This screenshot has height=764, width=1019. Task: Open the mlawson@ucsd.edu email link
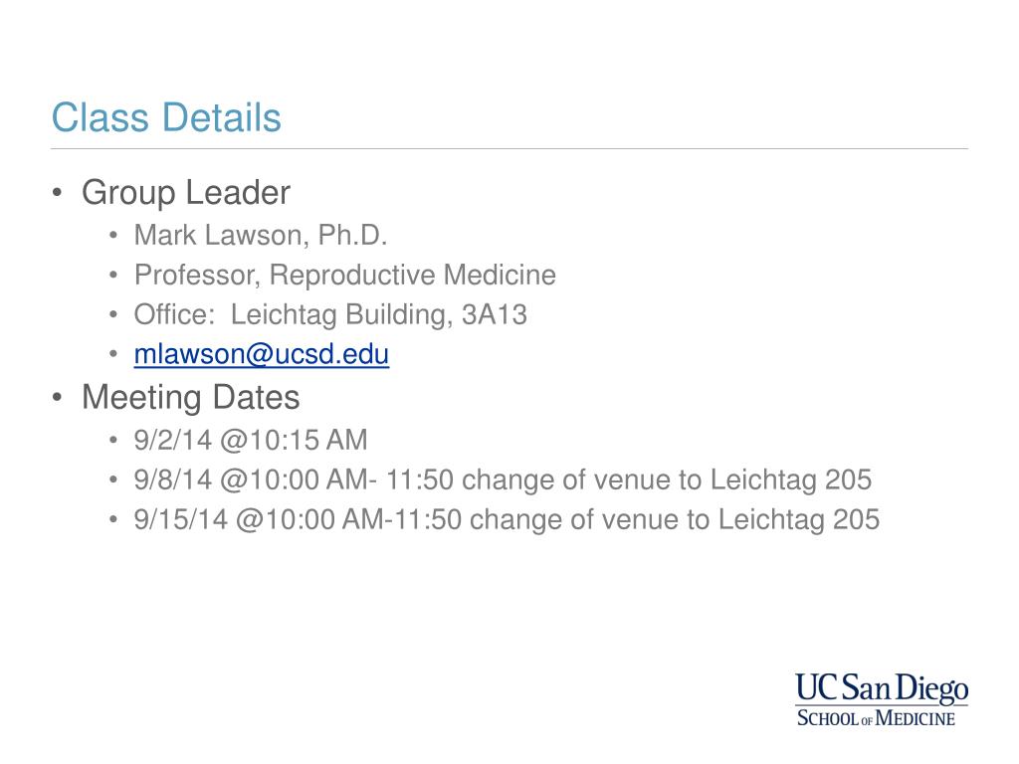(x=262, y=355)
